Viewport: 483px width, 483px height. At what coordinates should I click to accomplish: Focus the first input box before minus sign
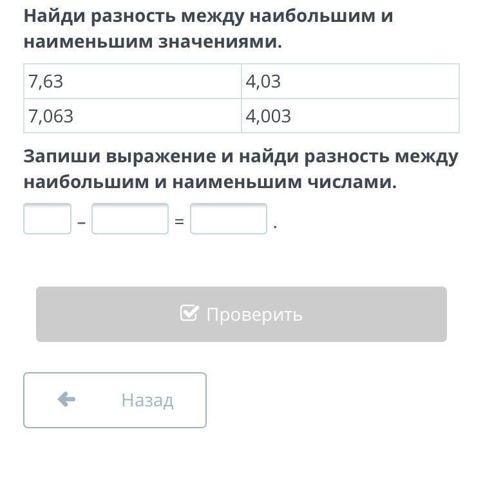[47, 219]
